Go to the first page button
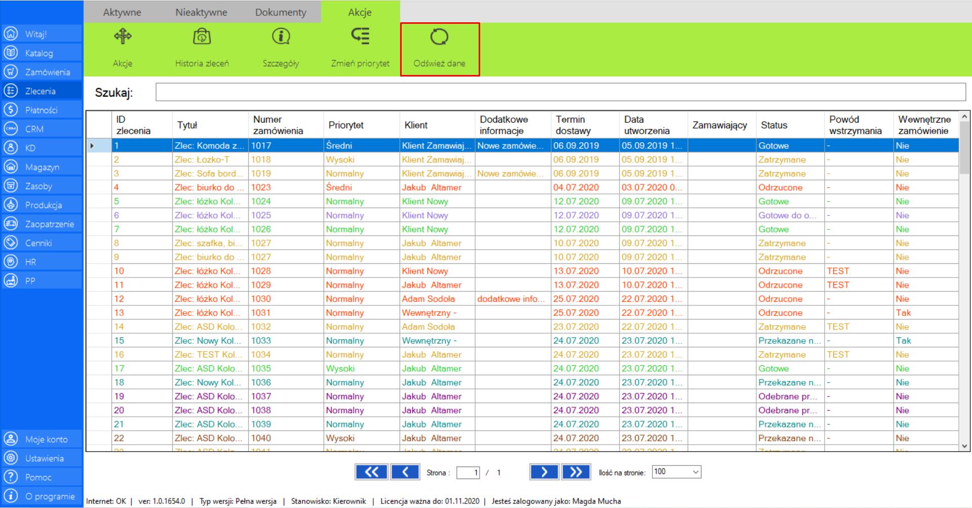The height and width of the screenshot is (508, 972). 371,472
